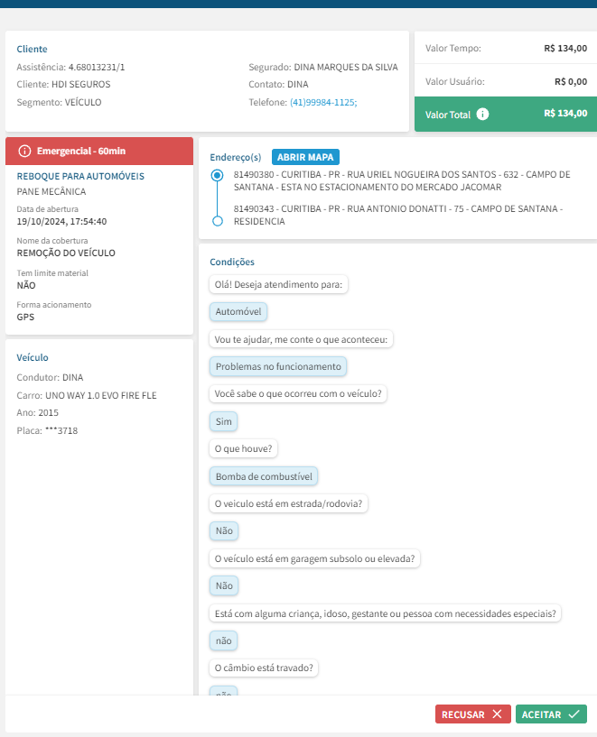Click the Bomba de combustível answer chip
Image resolution: width=597 pixels, height=737 pixels.
tap(265, 476)
